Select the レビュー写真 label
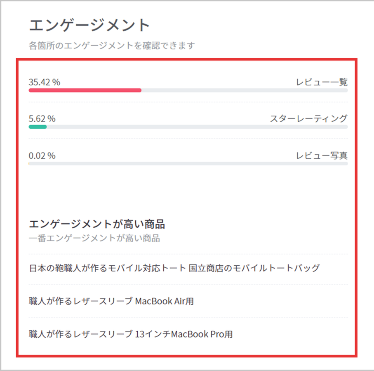 tap(322, 156)
